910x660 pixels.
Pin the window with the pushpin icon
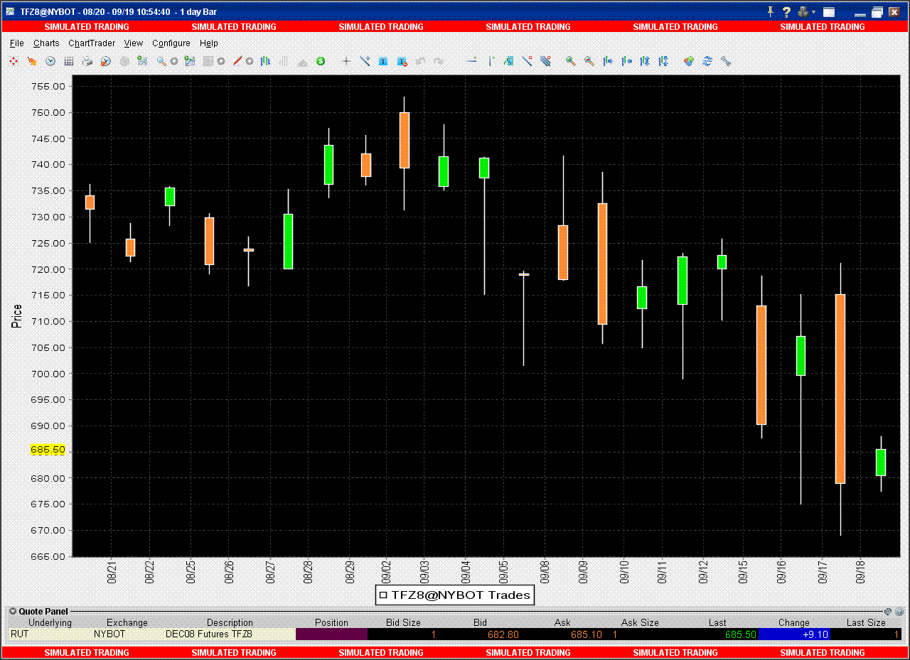(770, 11)
